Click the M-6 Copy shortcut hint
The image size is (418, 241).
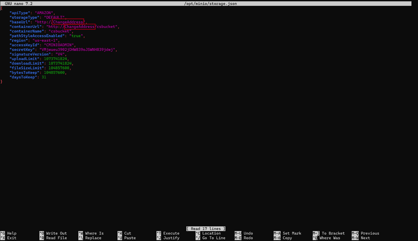[x=283, y=238]
